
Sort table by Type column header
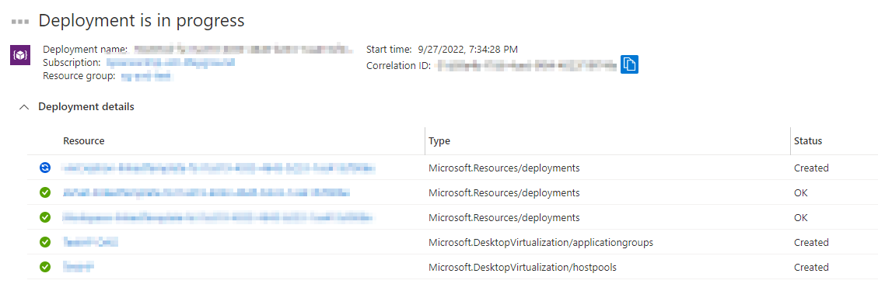[x=439, y=141]
